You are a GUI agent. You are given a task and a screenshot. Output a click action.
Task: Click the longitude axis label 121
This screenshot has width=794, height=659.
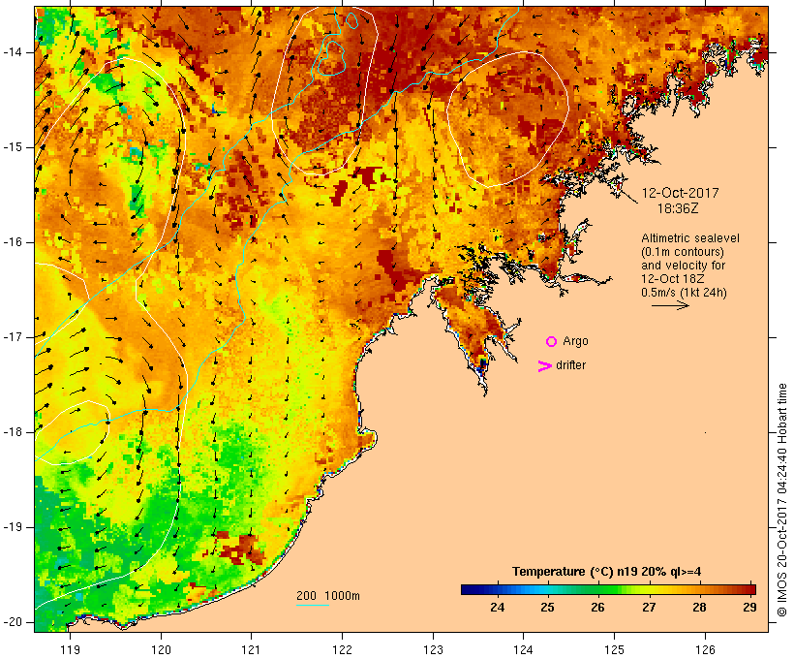[251, 649]
